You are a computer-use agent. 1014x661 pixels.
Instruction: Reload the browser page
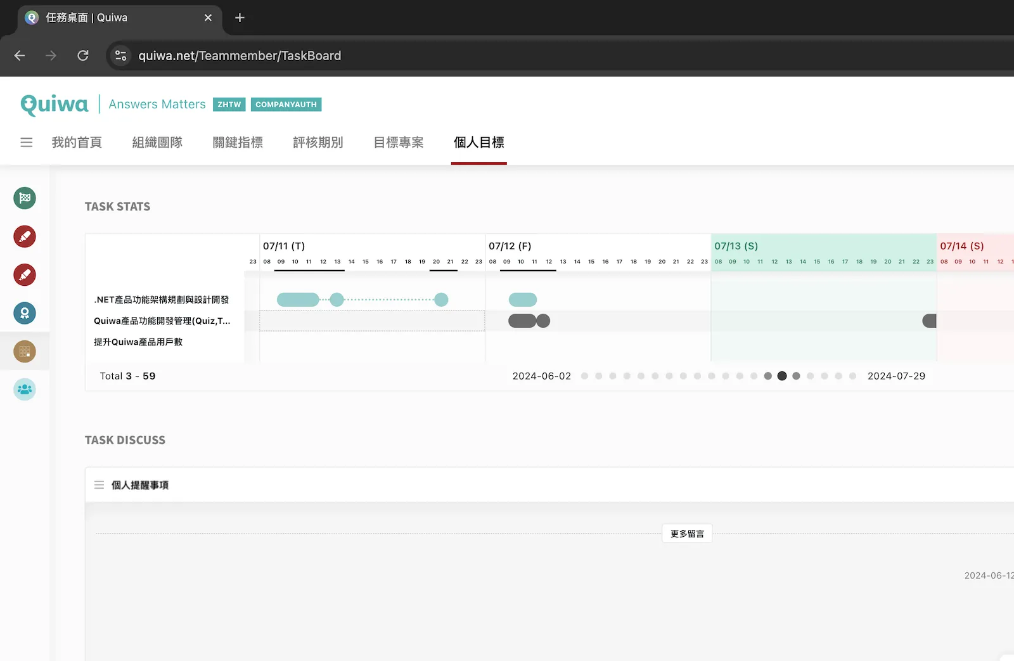pos(83,56)
